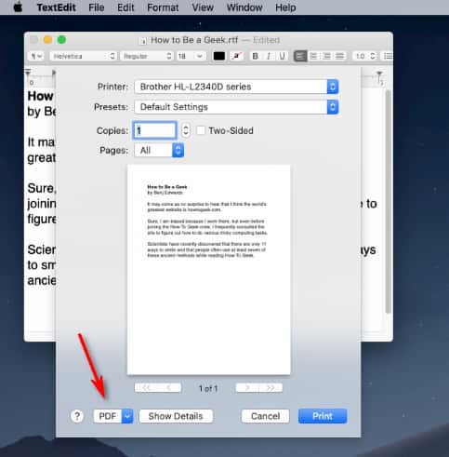Click the text background color swatch
The image size is (449, 457).
[x=236, y=56]
